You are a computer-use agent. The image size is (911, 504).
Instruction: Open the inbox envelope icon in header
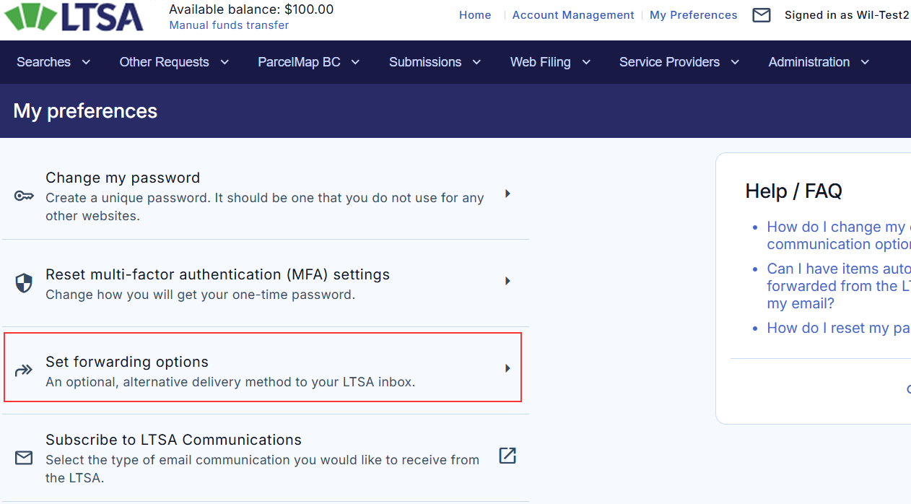(761, 15)
